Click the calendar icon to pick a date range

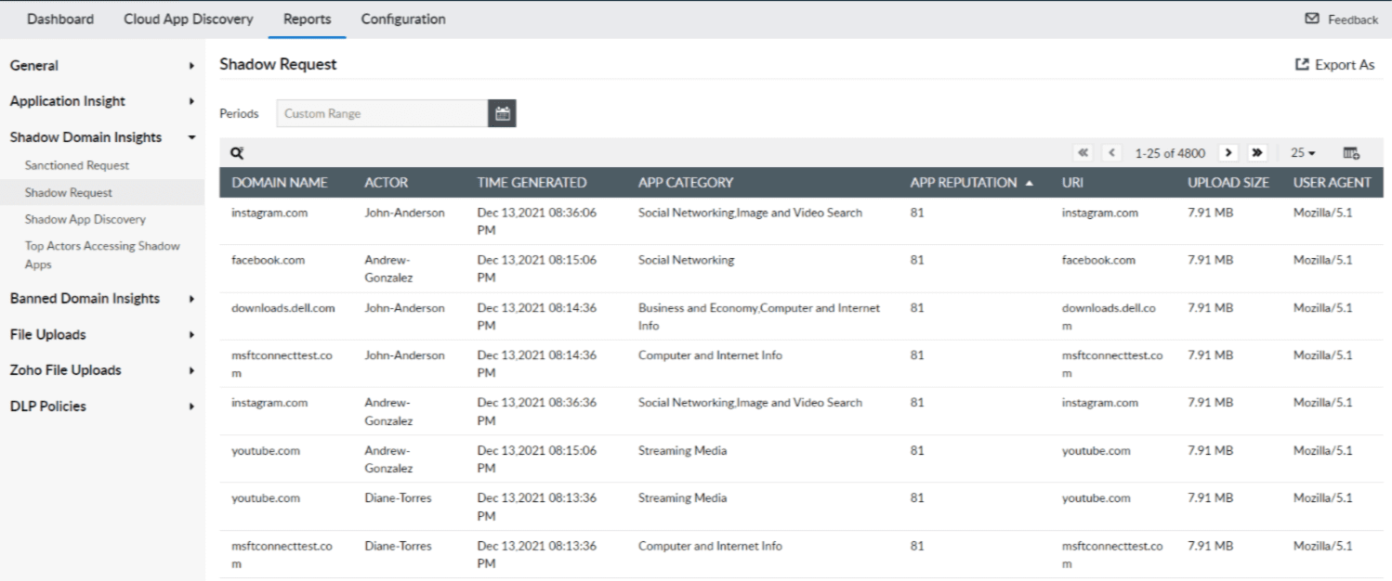click(503, 112)
